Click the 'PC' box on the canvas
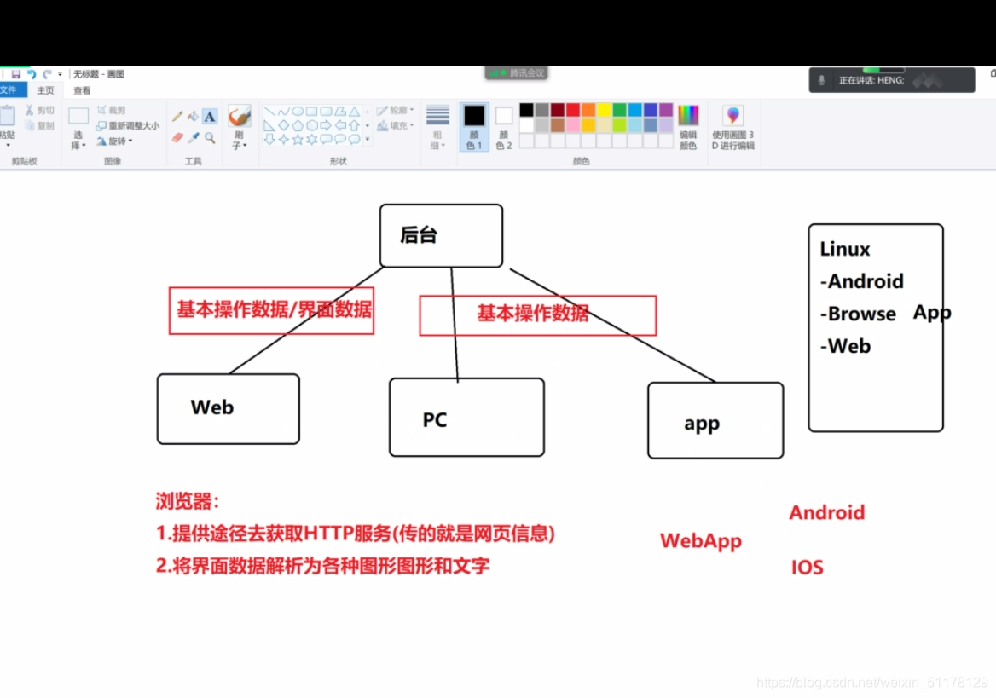996x698 pixels. [x=467, y=418]
